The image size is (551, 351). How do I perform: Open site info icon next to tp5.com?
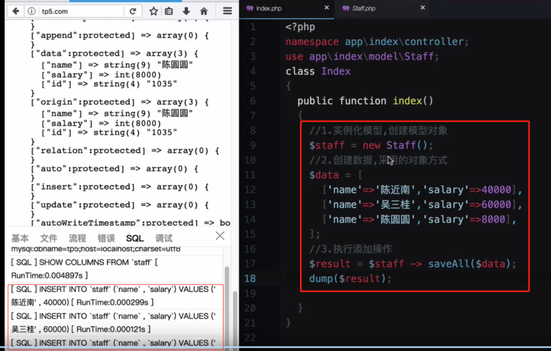(x=32, y=11)
